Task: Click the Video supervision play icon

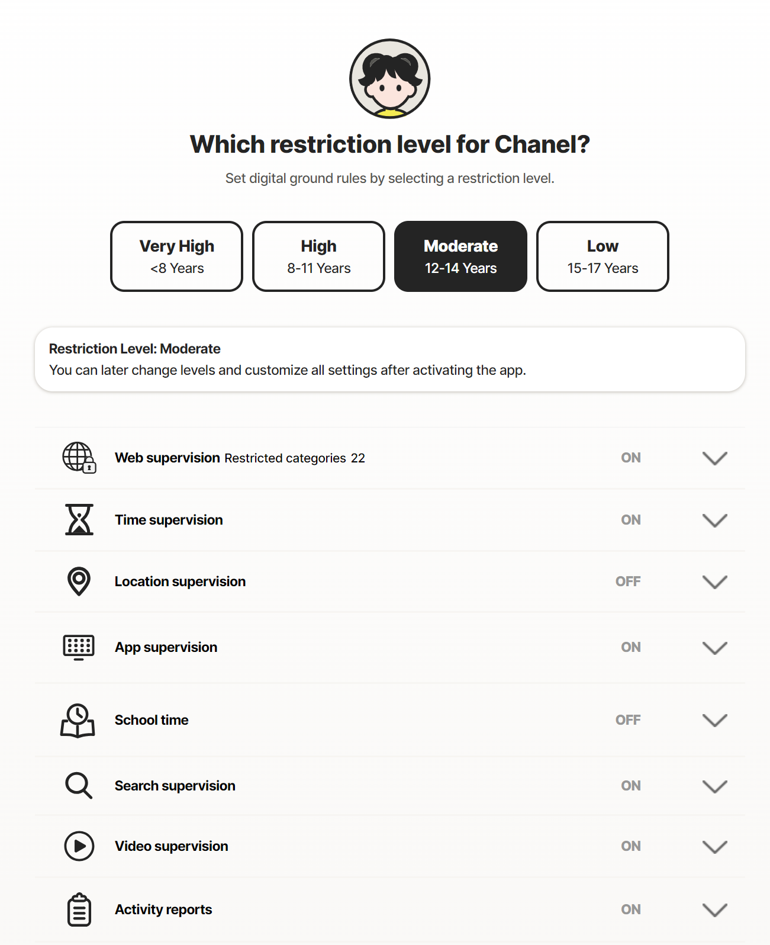Action: coord(79,846)
